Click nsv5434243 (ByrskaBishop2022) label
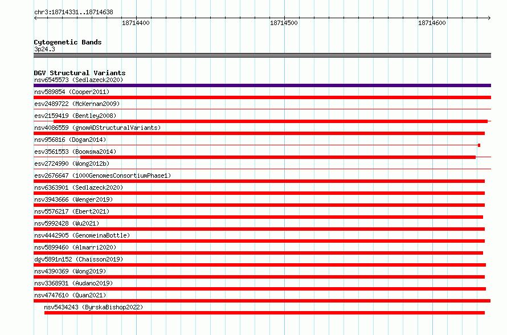 click(93, 307)
